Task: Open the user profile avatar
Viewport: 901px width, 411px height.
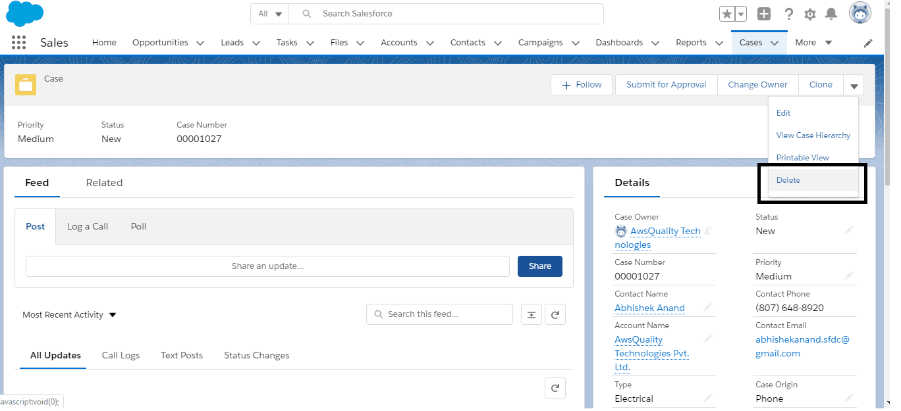Action: pyautogui.click(x=860, y=13)
